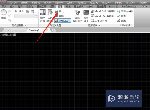Open the 绘图(D) menu
150x110 pixels.
[x=82, y=3]
